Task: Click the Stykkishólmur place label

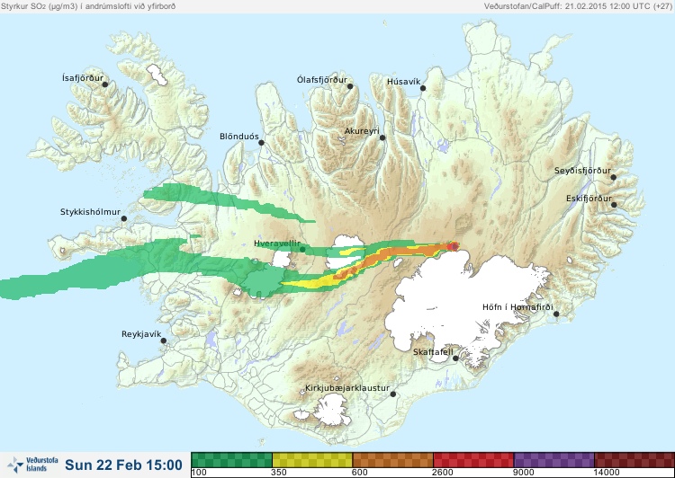Action: 90,212
